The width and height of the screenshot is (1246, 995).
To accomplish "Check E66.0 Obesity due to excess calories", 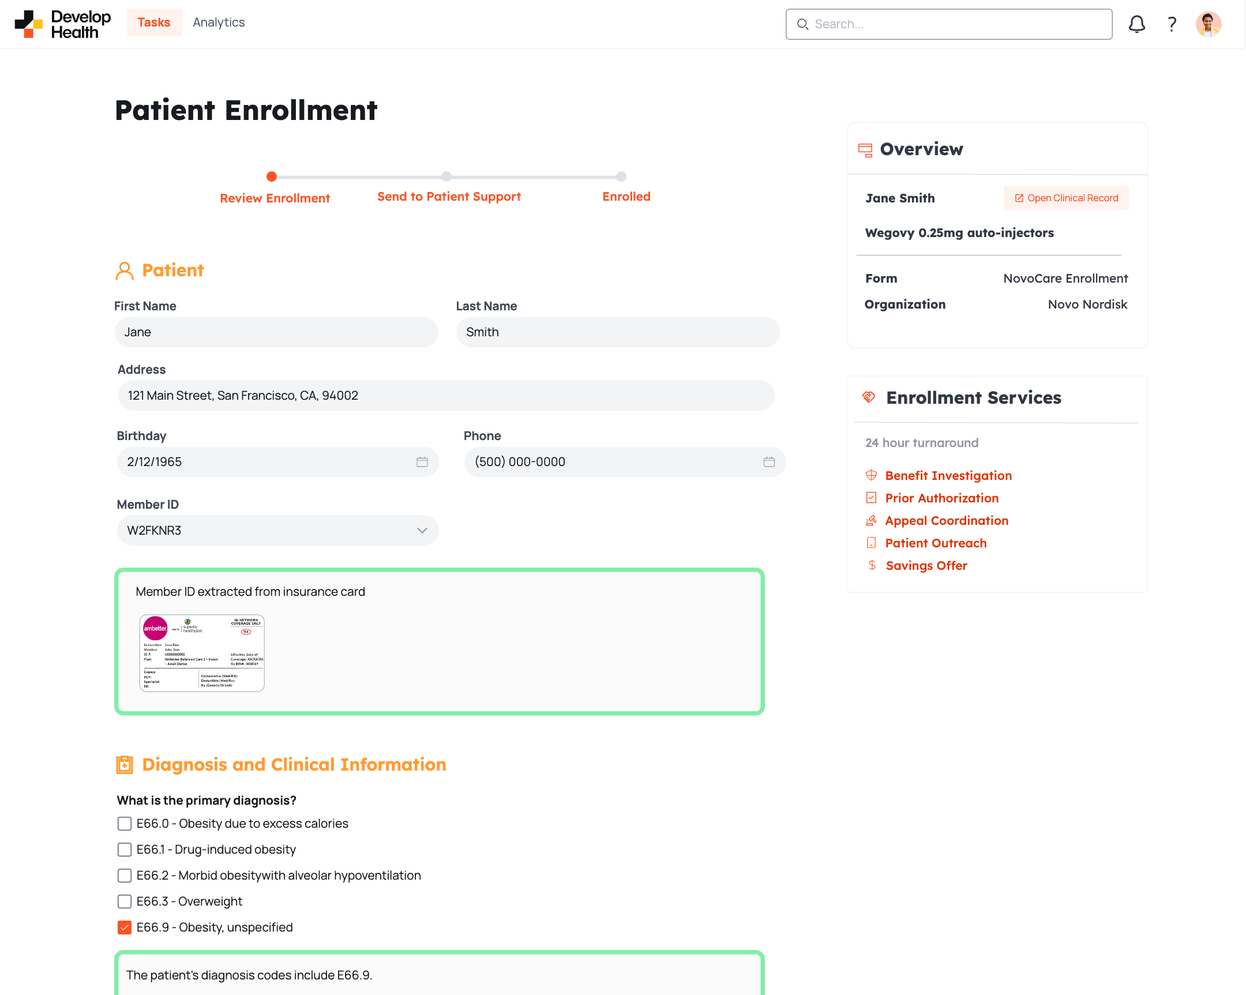I will (124, 823).
